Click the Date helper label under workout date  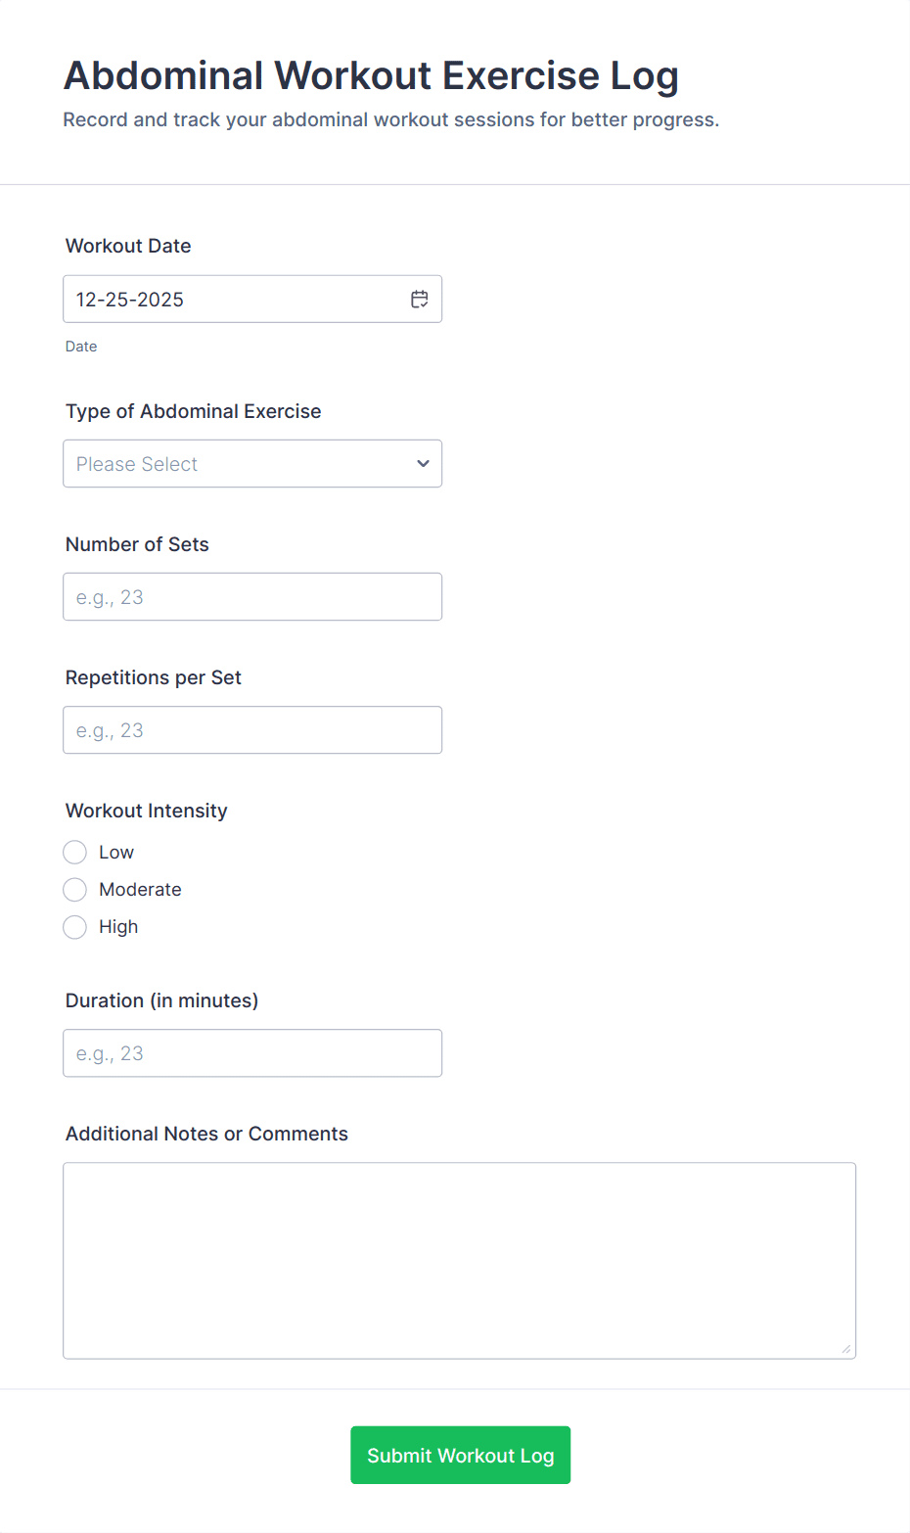point(81,346)
